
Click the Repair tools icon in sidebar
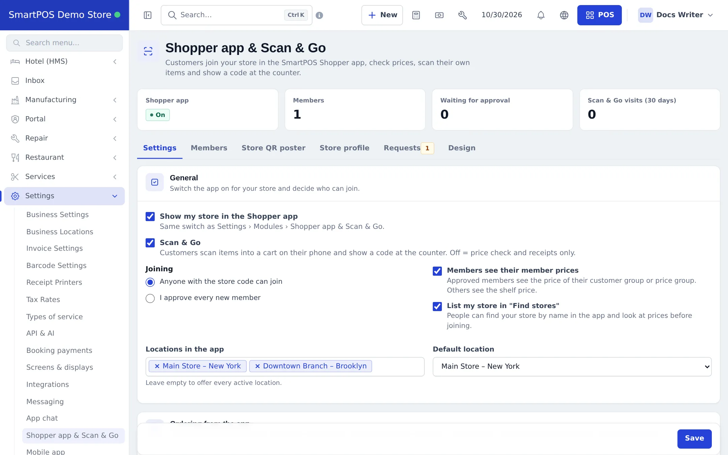point(15,138)
